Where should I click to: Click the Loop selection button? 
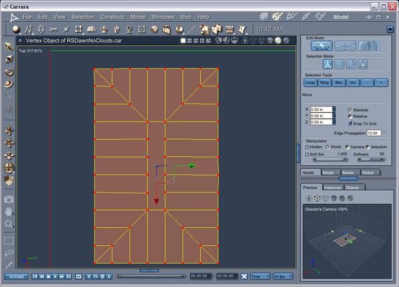(310, 82)
